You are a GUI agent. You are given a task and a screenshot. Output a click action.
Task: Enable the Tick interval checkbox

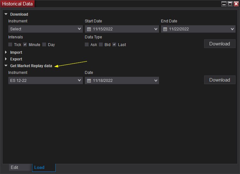[10, 44]
